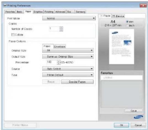Open the Advanced tab
148x130 pixels.
[60, 12]
